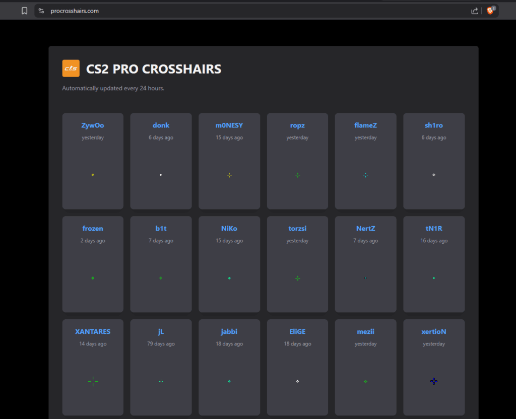Select XANTARES' large green crosshair preview
The image size is (516, 419).
tap(93, 381)
